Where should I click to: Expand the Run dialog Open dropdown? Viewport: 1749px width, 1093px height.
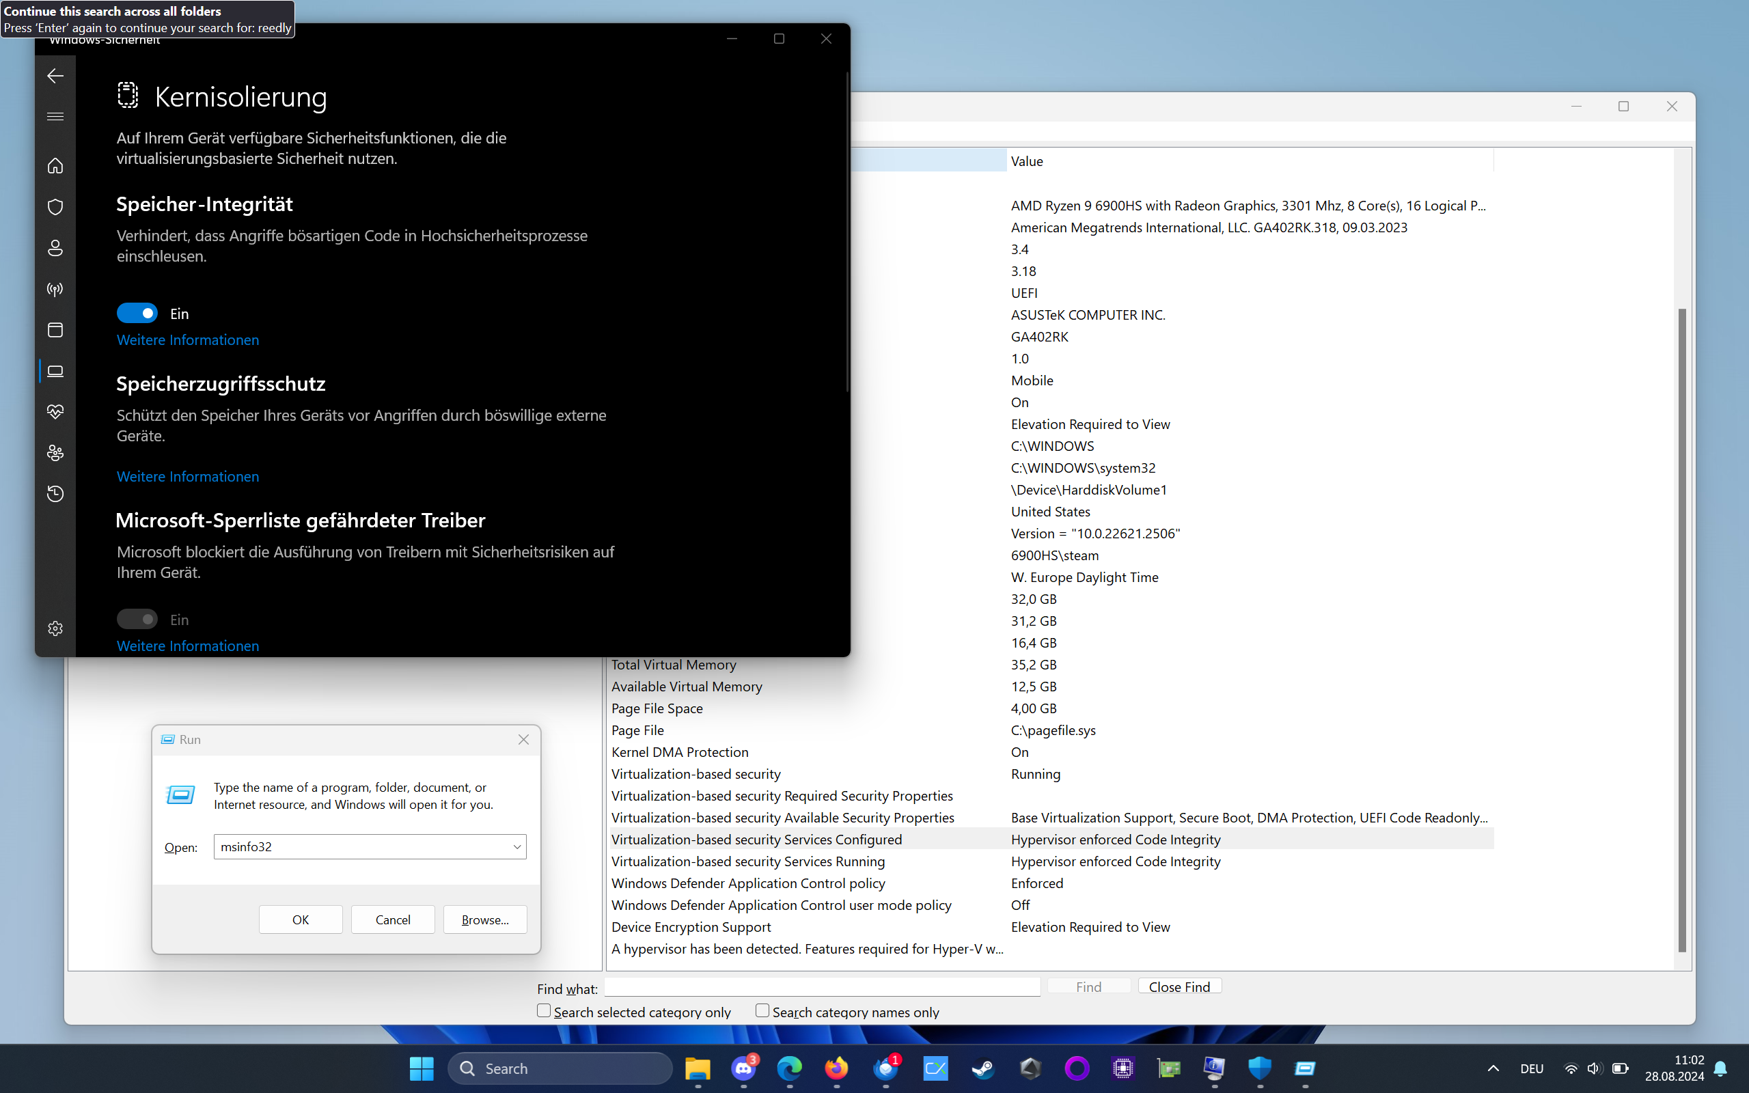click(517, 846)
